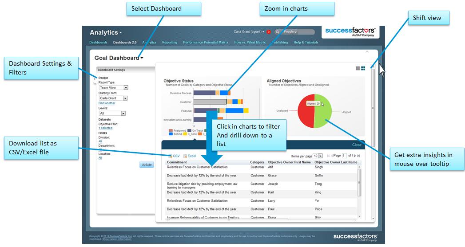Click the Department All filter link

tap(100, 149)
